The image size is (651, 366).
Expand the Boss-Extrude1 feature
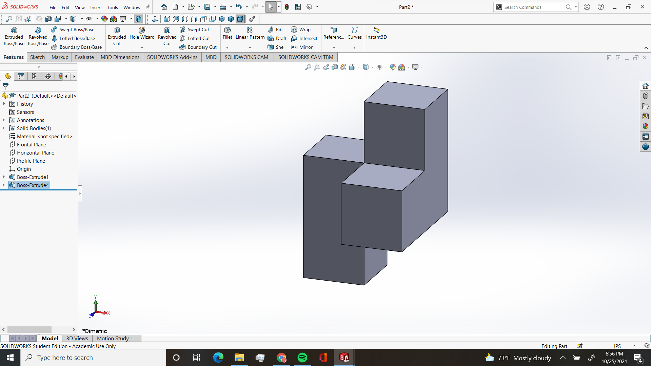[x=4, y=177]
